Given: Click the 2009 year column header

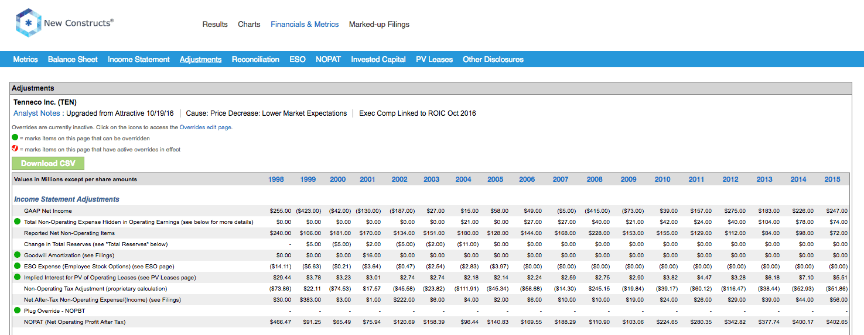Looking at the screenshot, I should [x=629, y=179].
